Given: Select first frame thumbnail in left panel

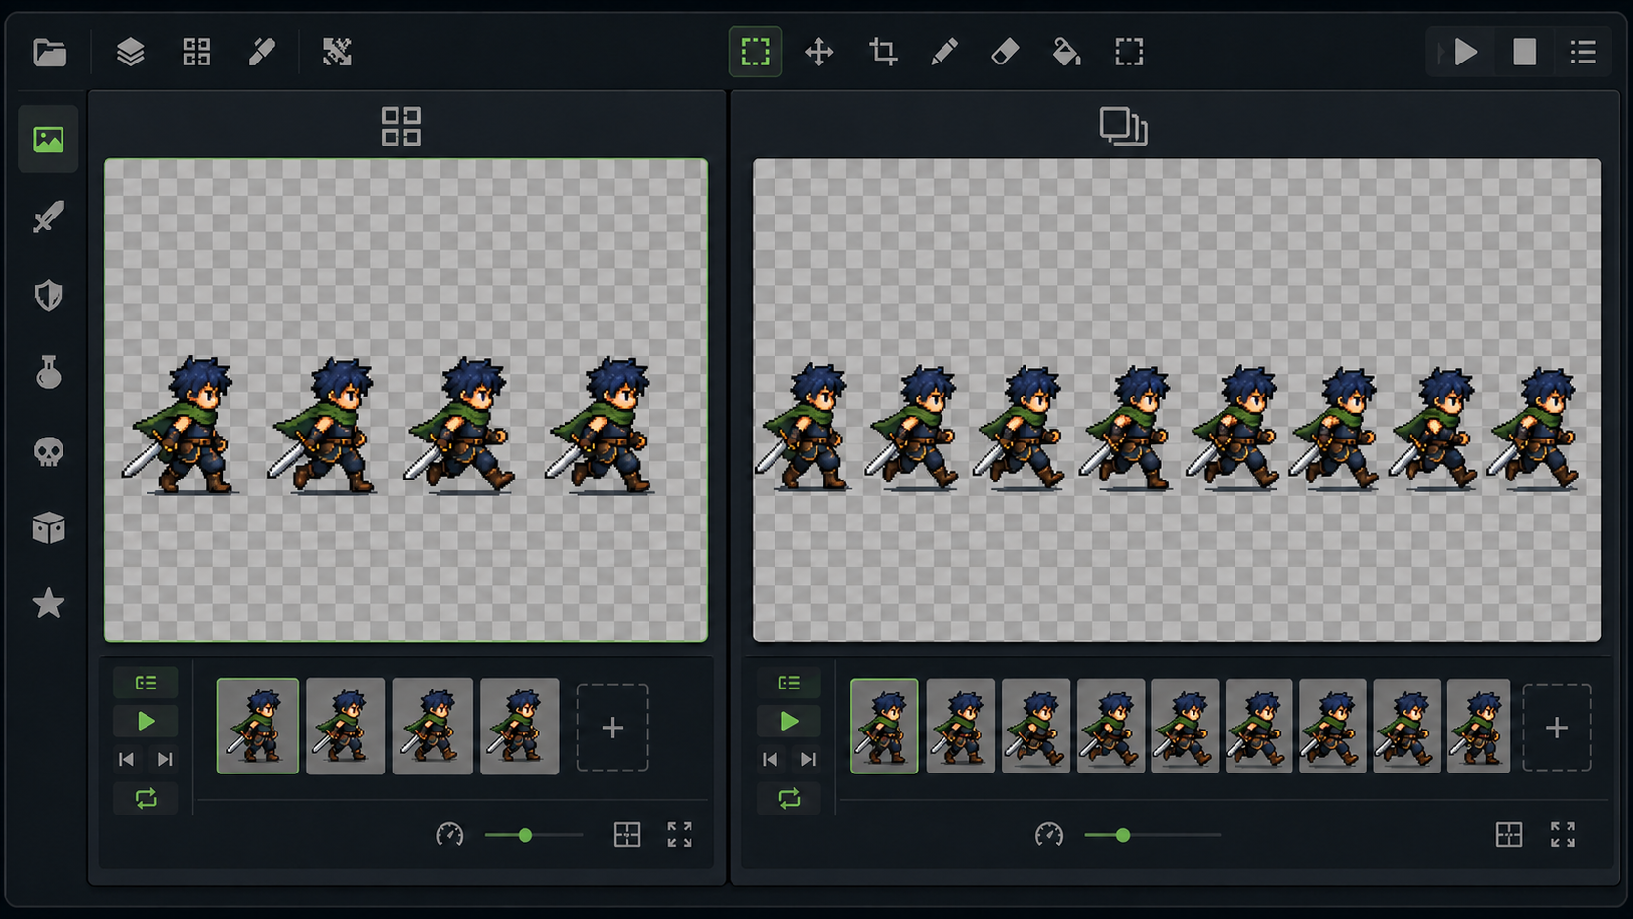Looking at the screenshot, I should (258, 727).
